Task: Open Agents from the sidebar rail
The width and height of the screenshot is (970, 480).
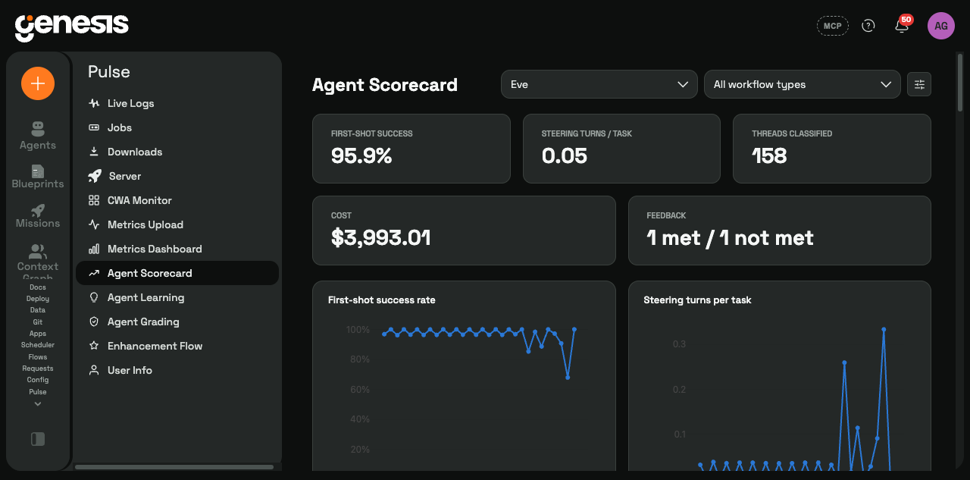Action: (38, 136)
